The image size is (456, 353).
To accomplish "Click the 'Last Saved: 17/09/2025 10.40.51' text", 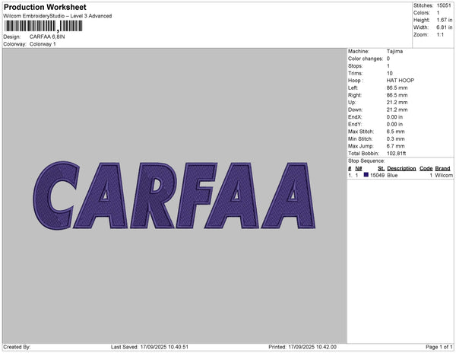I will tap(150, 347).
